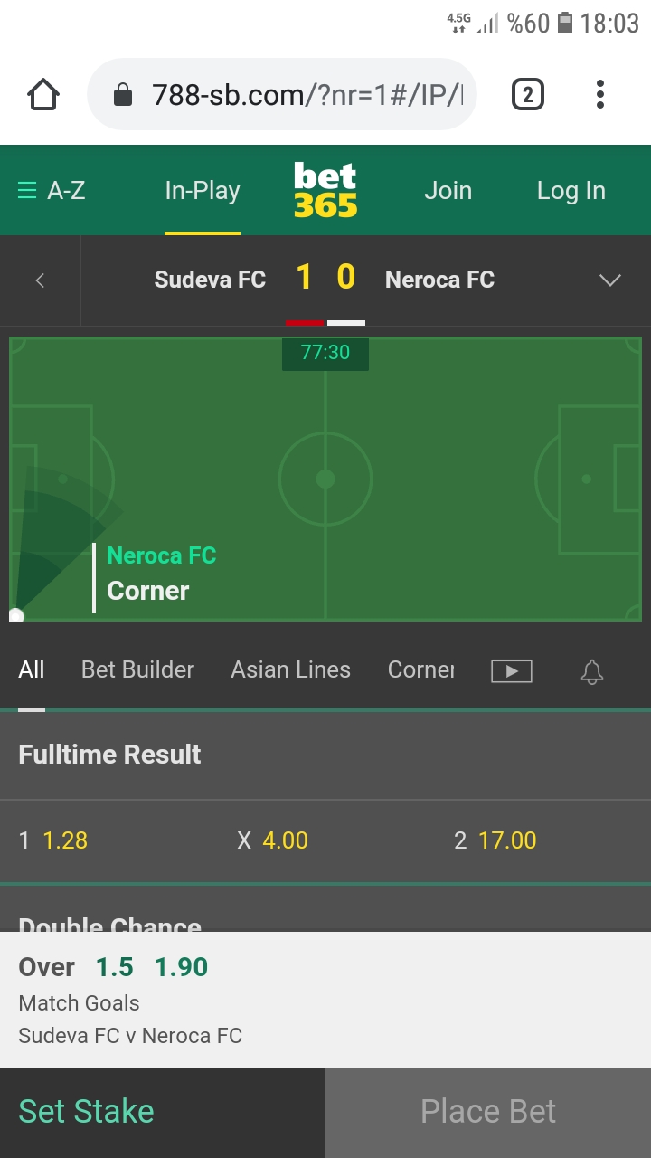Open the browser tabs counter

pyautogui.click(x=528, y=94)
